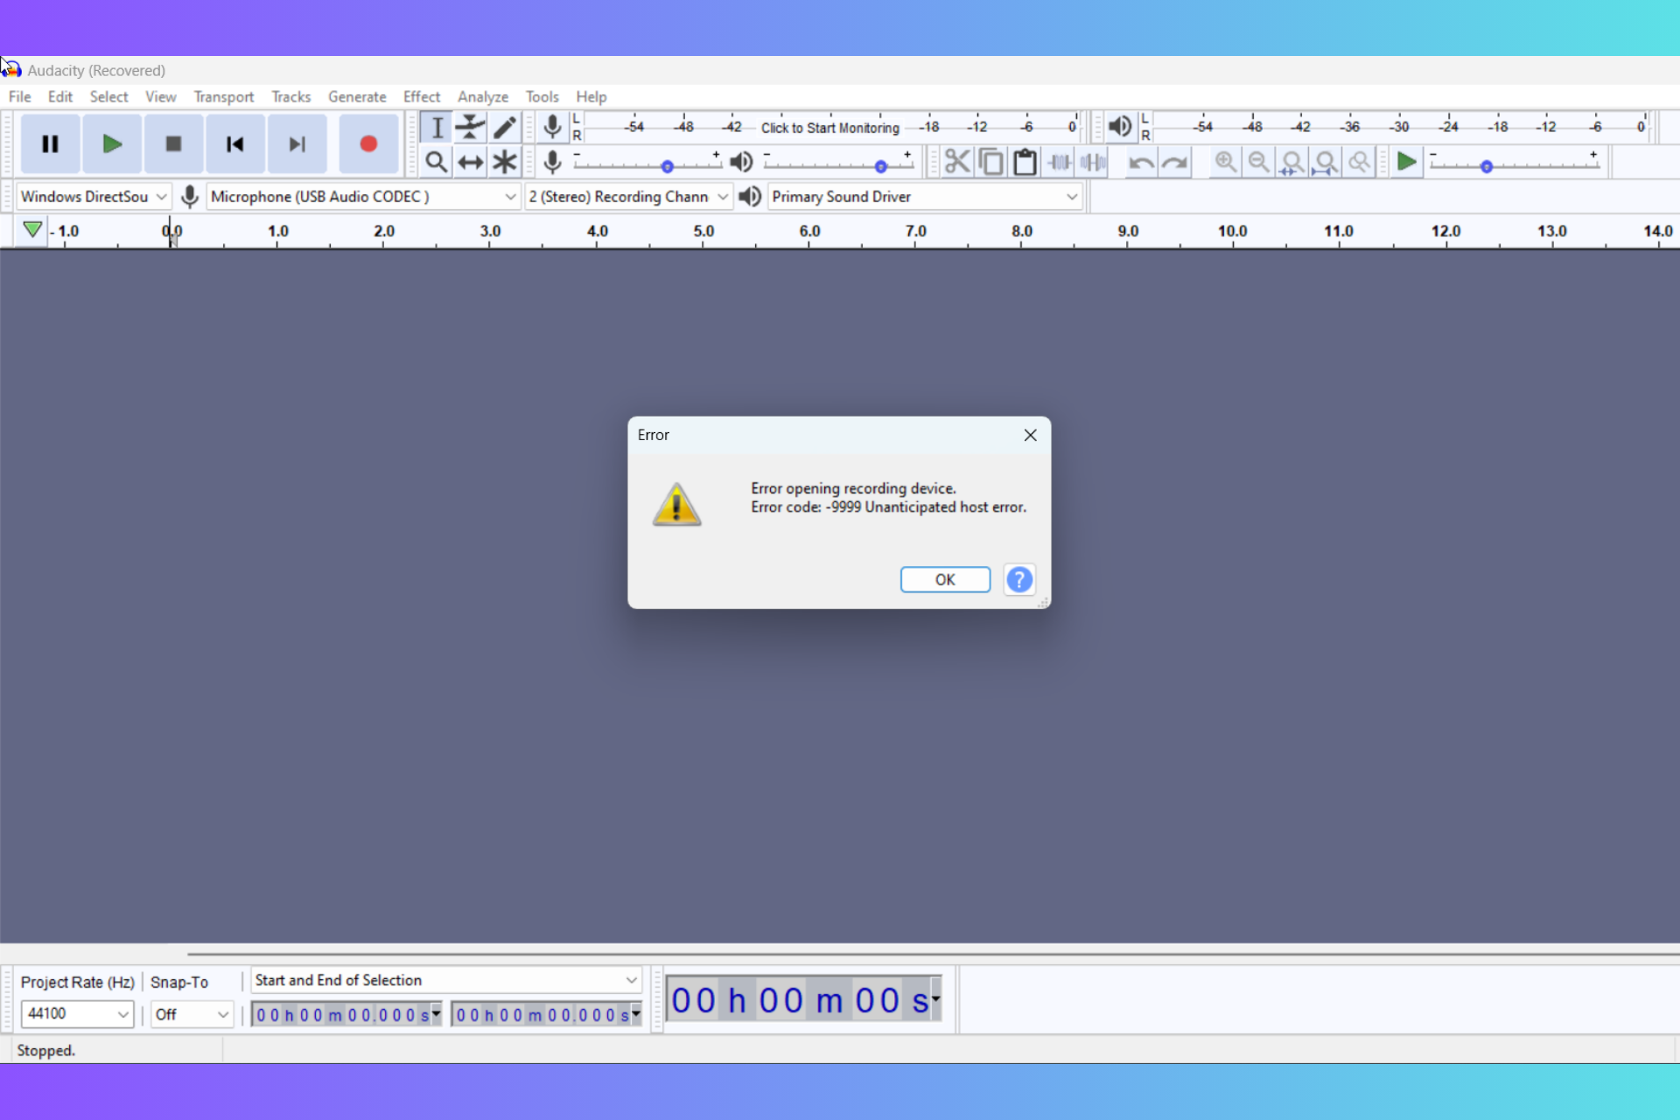Open the Analyze menu
The width and height of the screenshot is (1680, 1120).
[x=483, y=97]
